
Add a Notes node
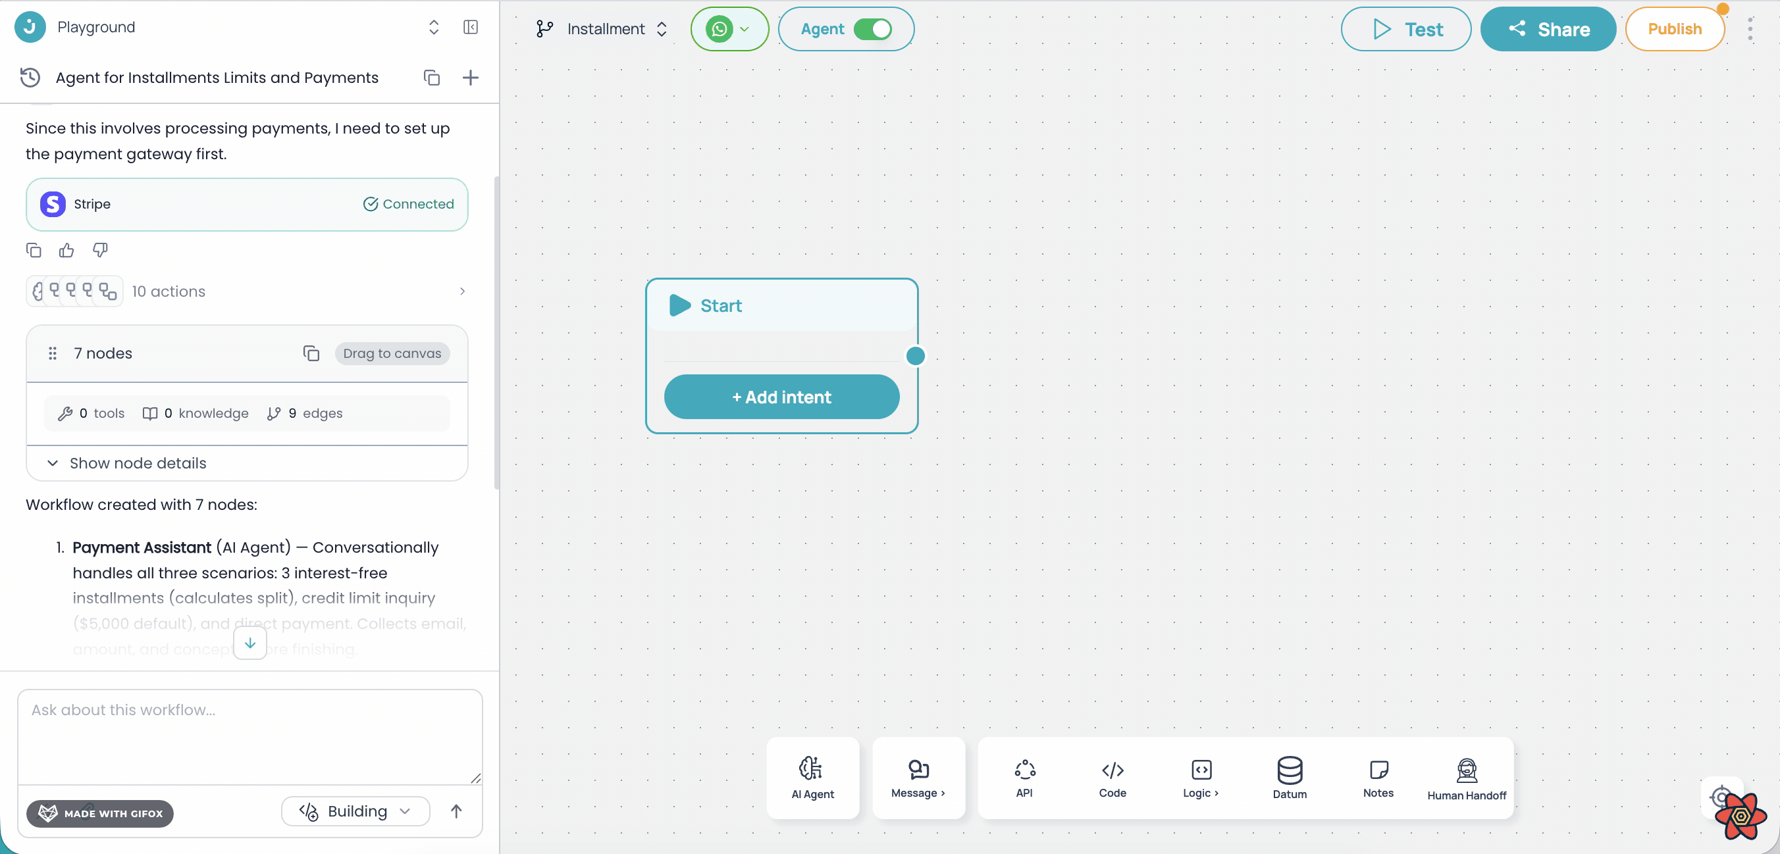point(1378,778)
